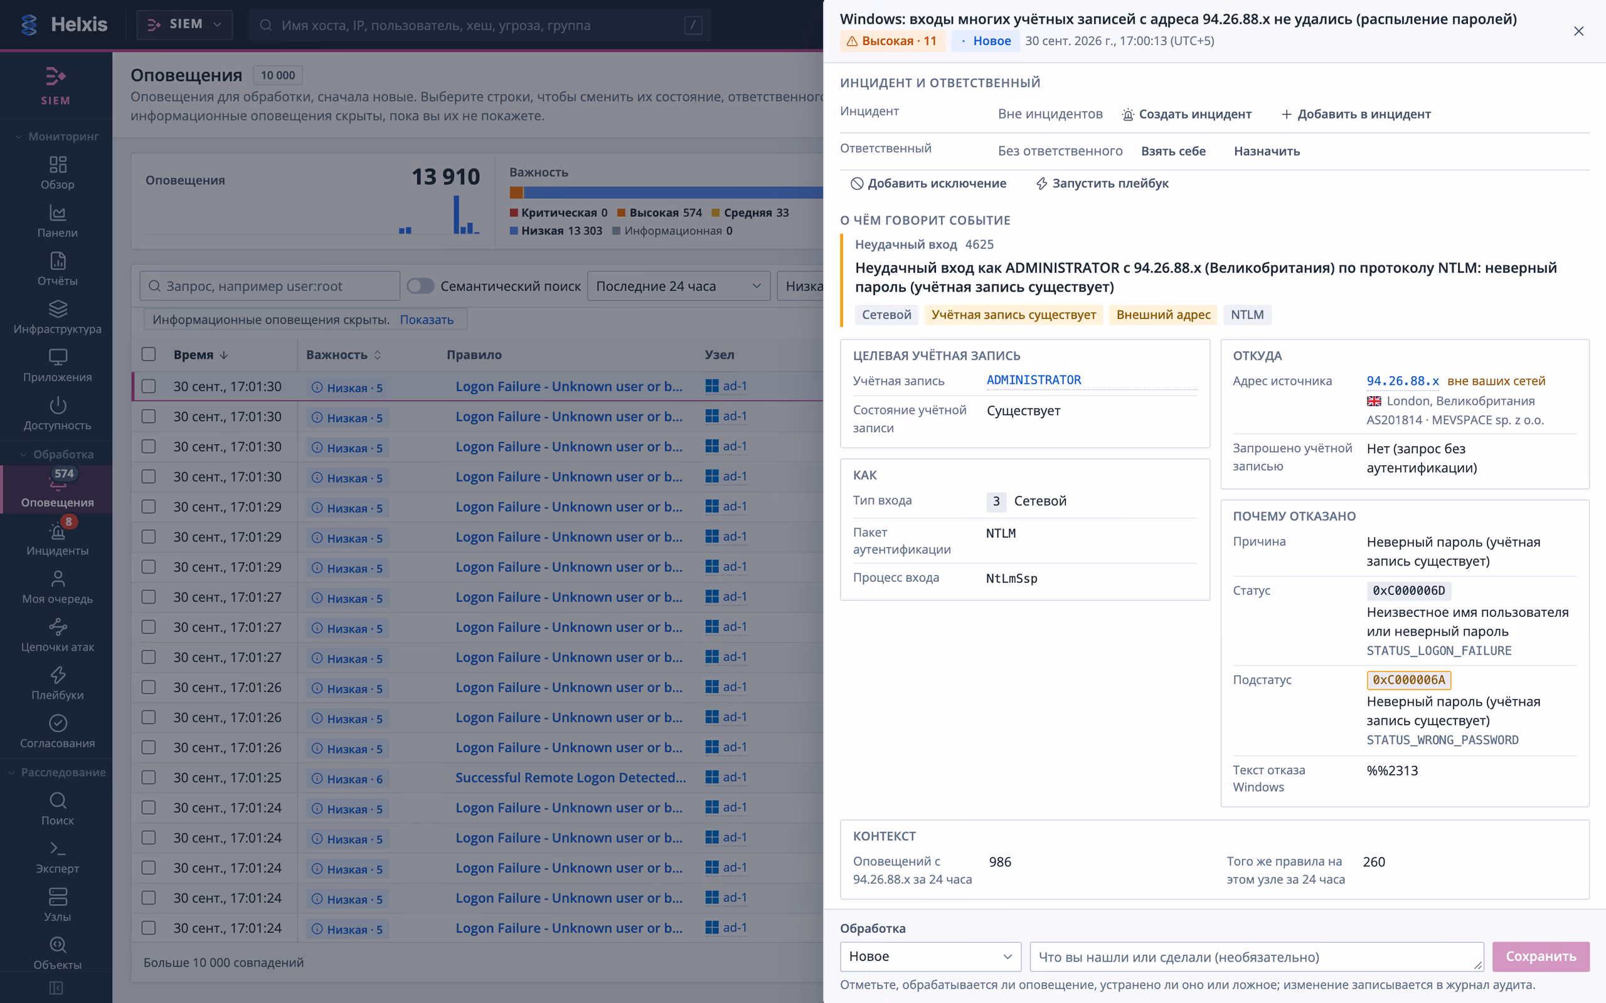The height and width of the screenshot is (1003, 1606).
Task: Collapse the Мониторинг sidebar section
Action: pyautogui.click(x=57, y=136)
